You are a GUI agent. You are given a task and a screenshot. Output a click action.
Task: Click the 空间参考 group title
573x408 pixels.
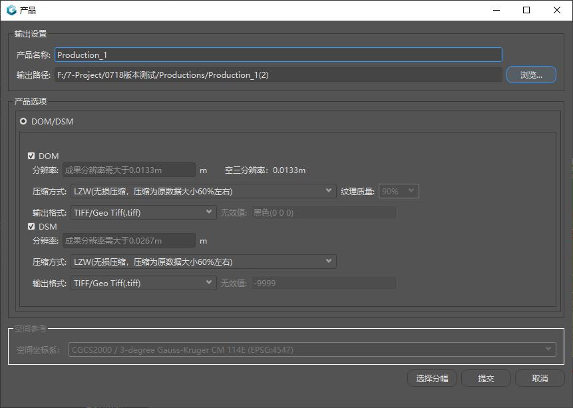click(31, 329)
